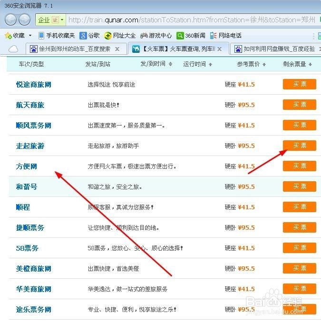Screen dimensions: 321x323
Task: Open 悦途商旅网 link
Action: (x=34, y=85)
